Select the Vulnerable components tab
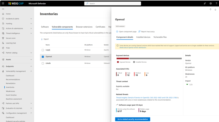 coord(62,27)
